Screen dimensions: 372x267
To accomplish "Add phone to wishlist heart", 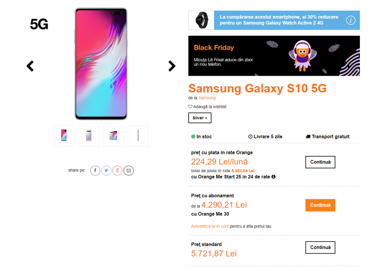I will click(190, 107).
